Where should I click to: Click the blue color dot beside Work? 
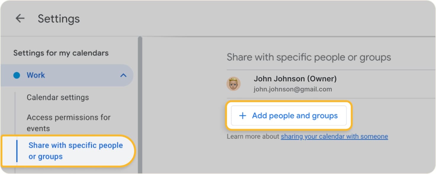17,75
